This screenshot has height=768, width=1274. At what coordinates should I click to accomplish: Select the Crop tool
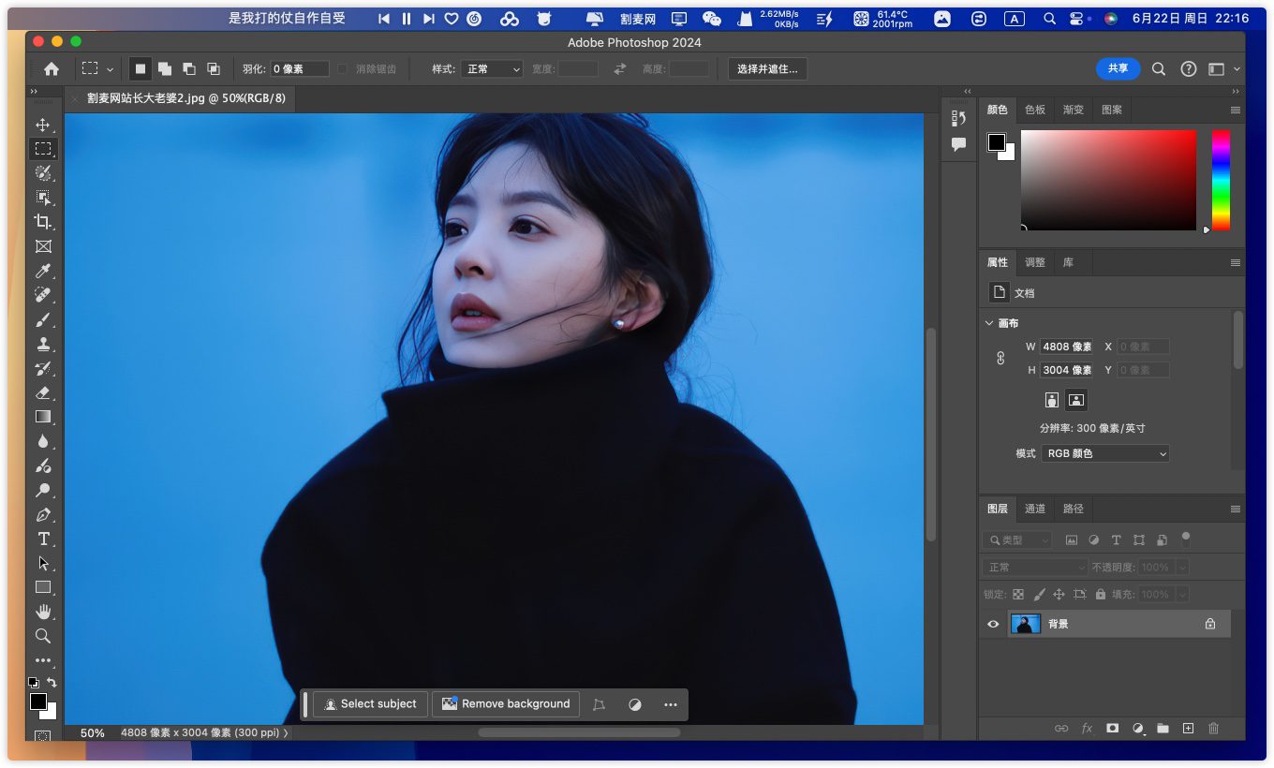point(43,222)
